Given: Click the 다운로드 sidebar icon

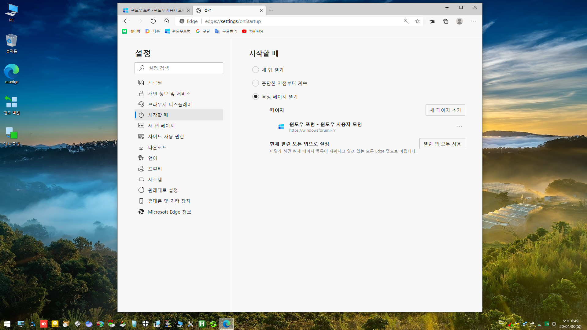Looking at the screenshot, I should [141, 147].
